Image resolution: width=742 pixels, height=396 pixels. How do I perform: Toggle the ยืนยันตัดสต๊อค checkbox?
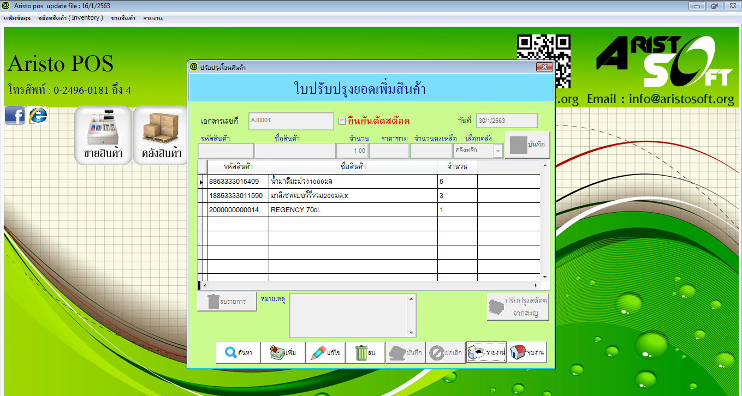coord(342,121)
